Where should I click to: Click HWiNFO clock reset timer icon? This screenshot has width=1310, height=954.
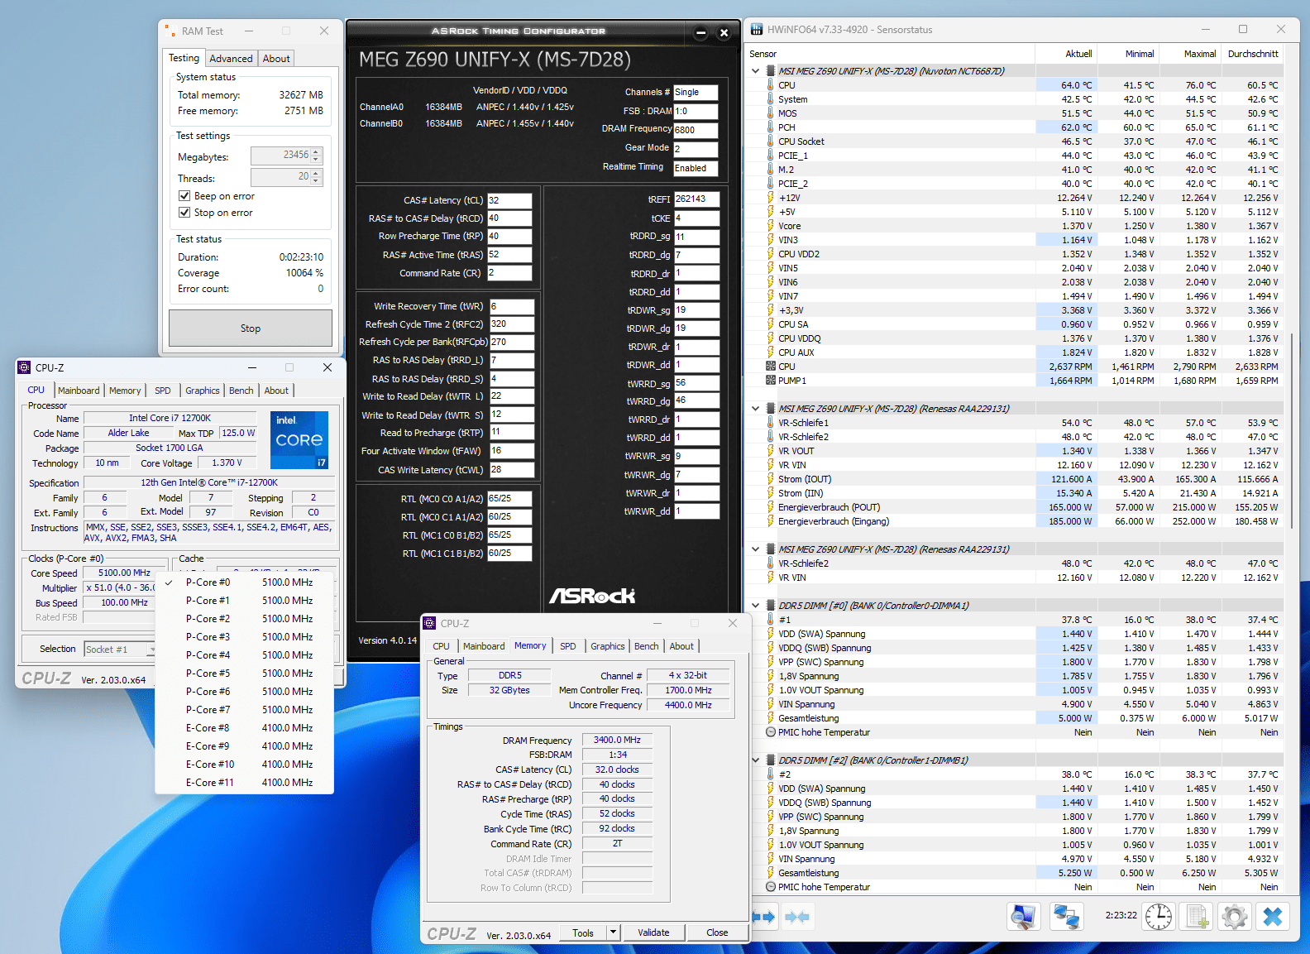1159,916
